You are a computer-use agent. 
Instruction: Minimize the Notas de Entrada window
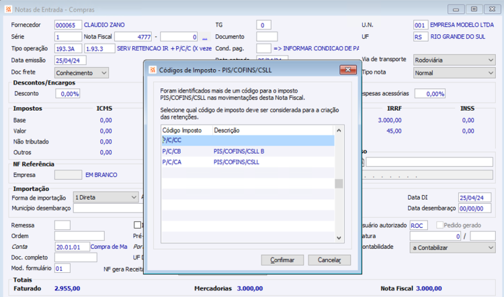tap(456, 9)
